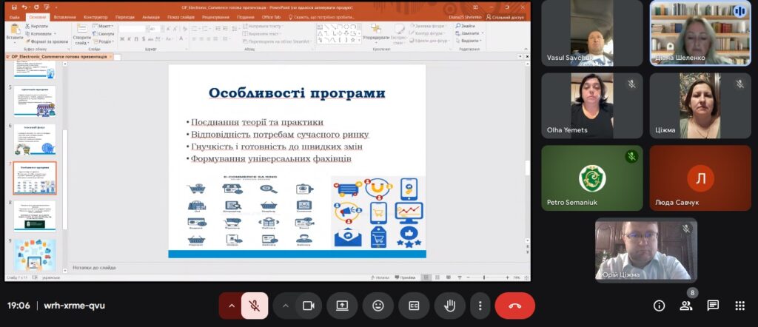Turn on closed captions
This screenshot has height=327, width=758.
(415, 306)
